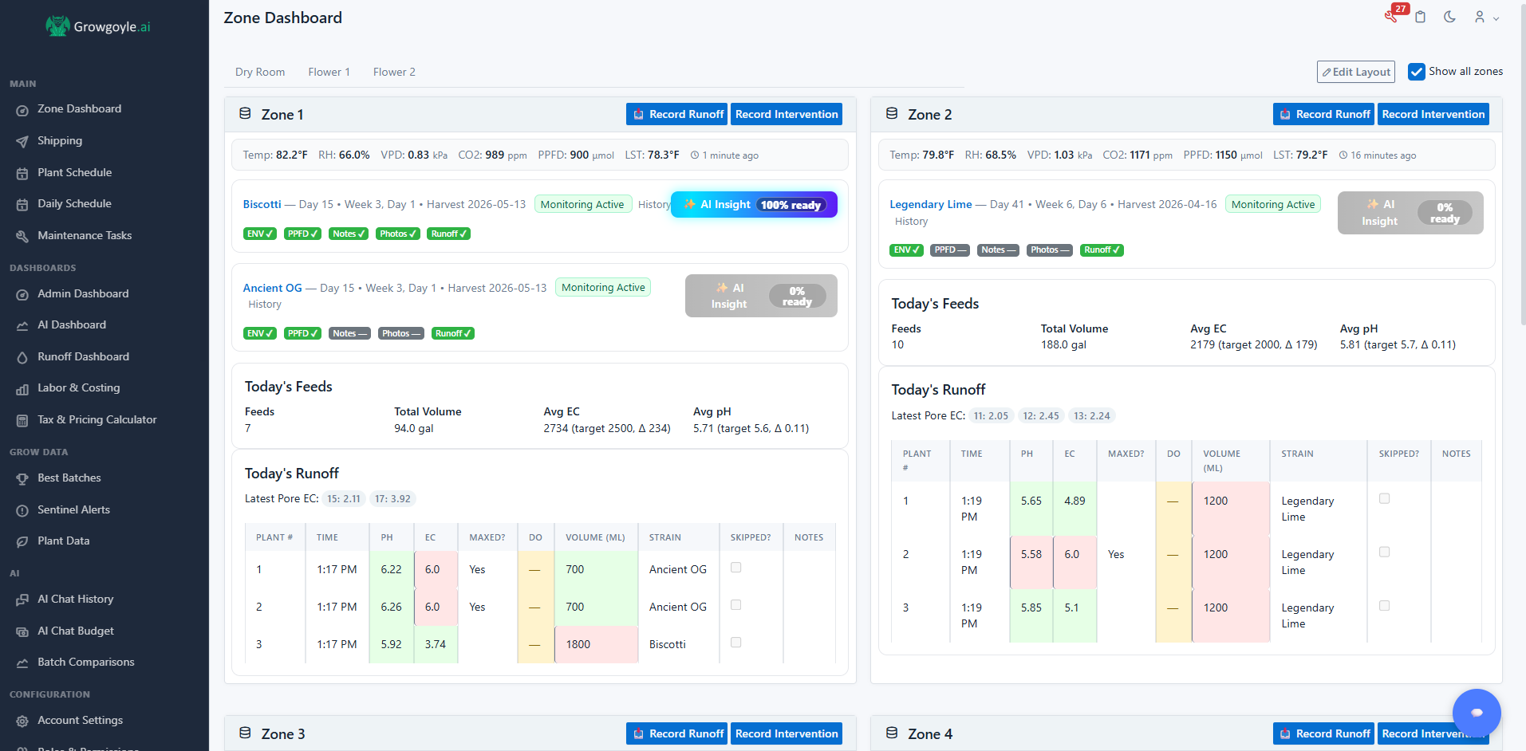The image size is (1526, 751).
Task: Uncheck Show all zones
Action: (1417, 72)
